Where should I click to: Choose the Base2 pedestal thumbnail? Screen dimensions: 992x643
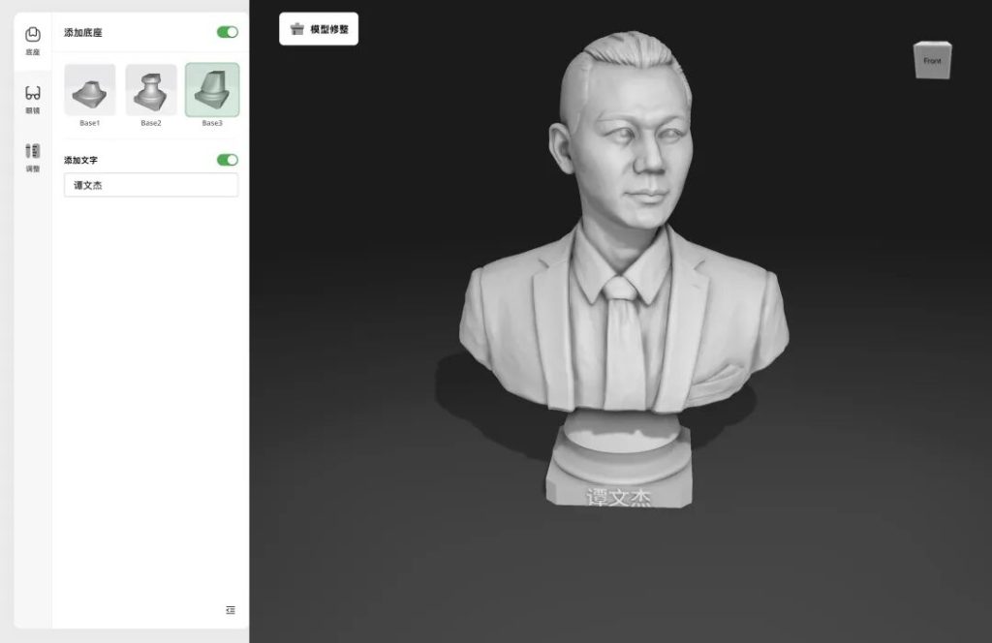point(151,90)
